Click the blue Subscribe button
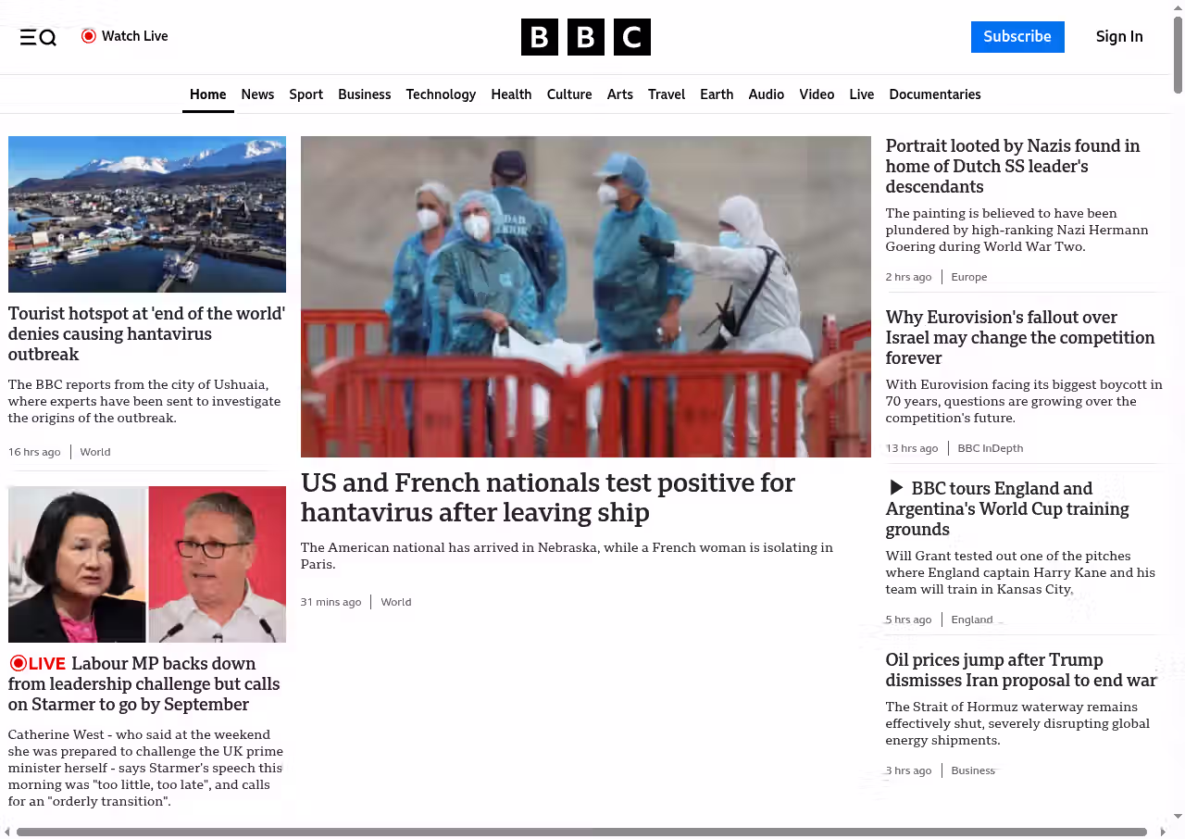 [1017, 37]
